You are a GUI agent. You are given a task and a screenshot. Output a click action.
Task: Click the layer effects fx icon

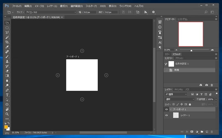point(187,131)
